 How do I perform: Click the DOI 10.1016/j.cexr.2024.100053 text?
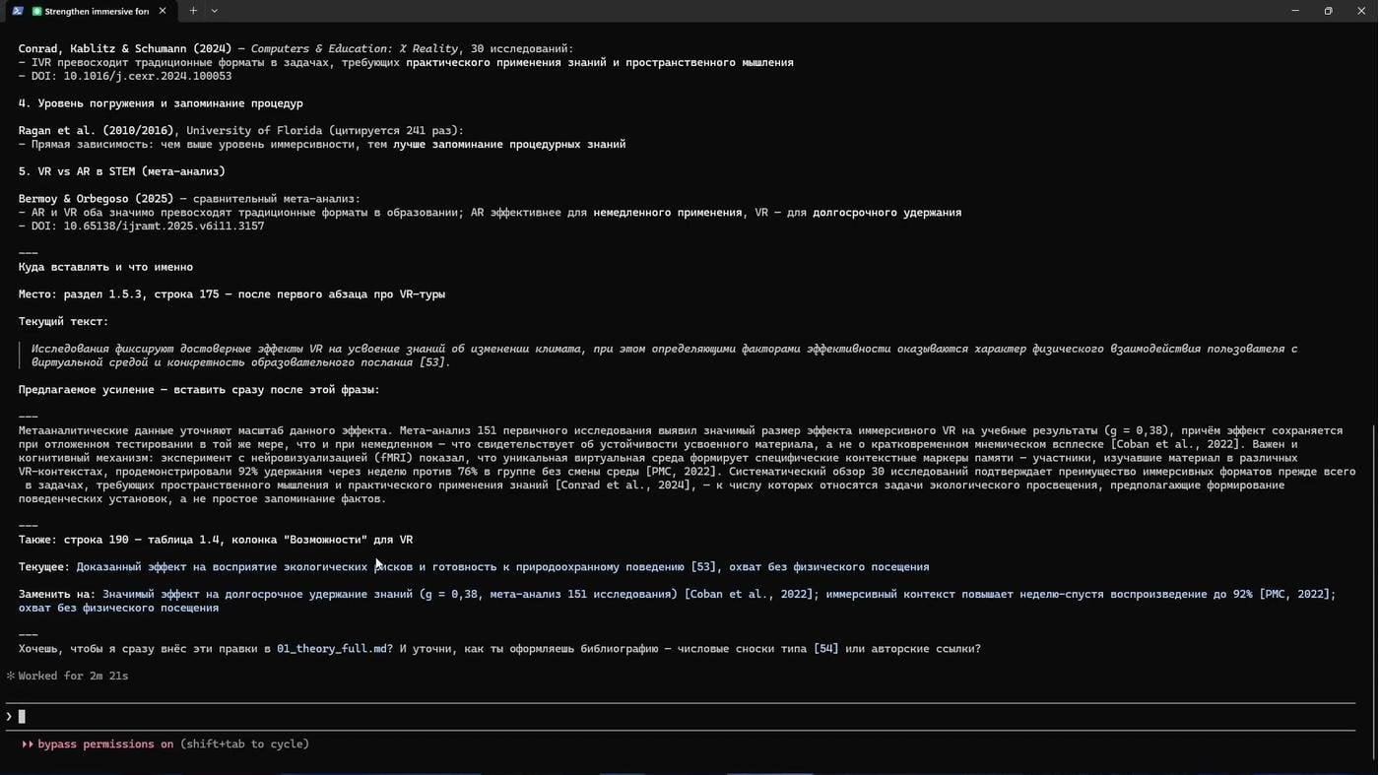[148, 76]
